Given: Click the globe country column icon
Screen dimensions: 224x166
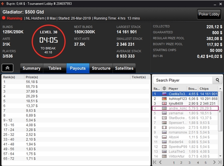Looking at the screenshot, I should [x=164, y=88].
